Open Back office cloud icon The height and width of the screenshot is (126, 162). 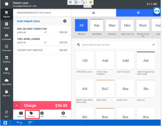6,82
